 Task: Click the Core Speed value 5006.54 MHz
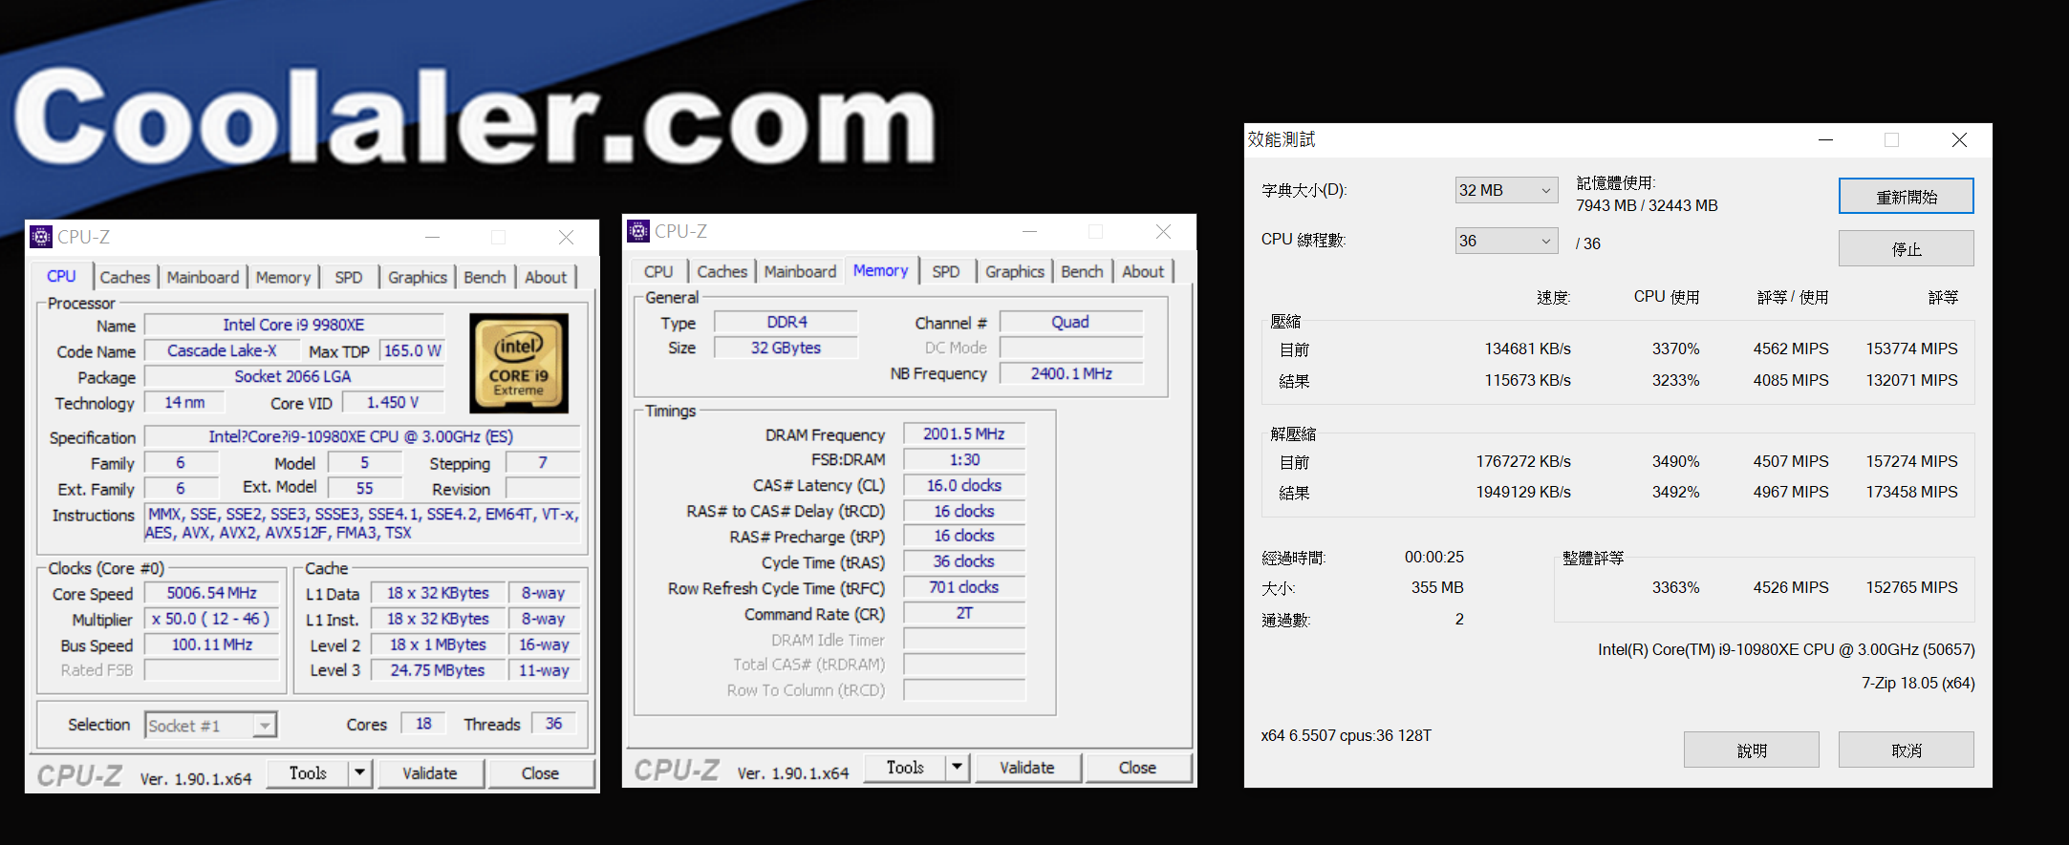click(212, 593)
